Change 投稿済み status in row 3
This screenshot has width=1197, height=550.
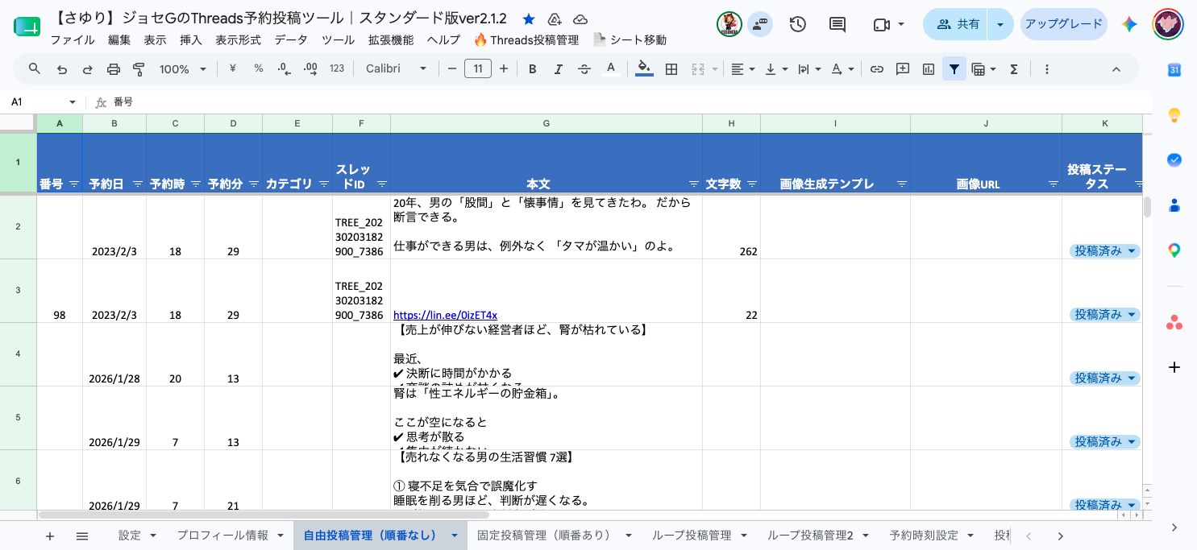point(1105,315)
